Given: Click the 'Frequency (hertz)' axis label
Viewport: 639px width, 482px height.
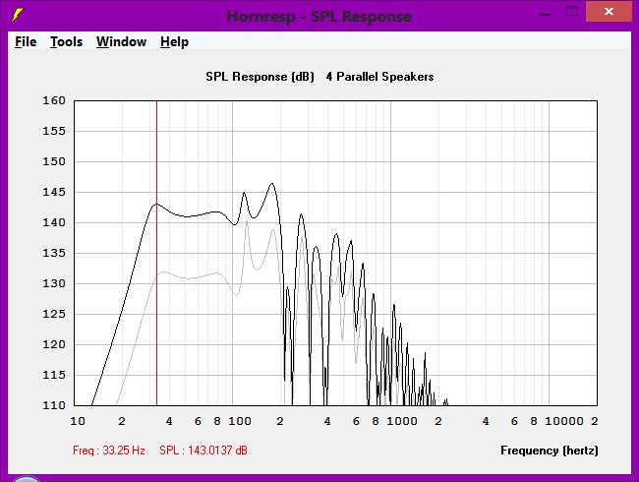Looking at the screenshot, I should point(550,451).
